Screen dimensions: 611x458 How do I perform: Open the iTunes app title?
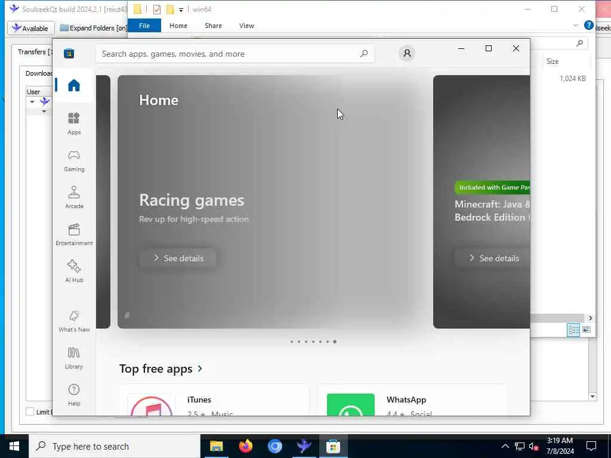point(199,400)
